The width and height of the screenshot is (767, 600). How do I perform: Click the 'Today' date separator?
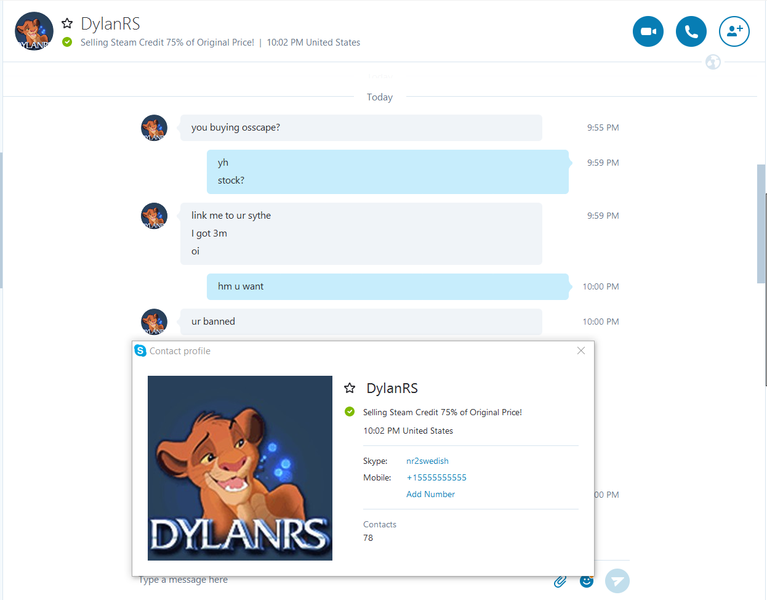(x=380, y=97)
